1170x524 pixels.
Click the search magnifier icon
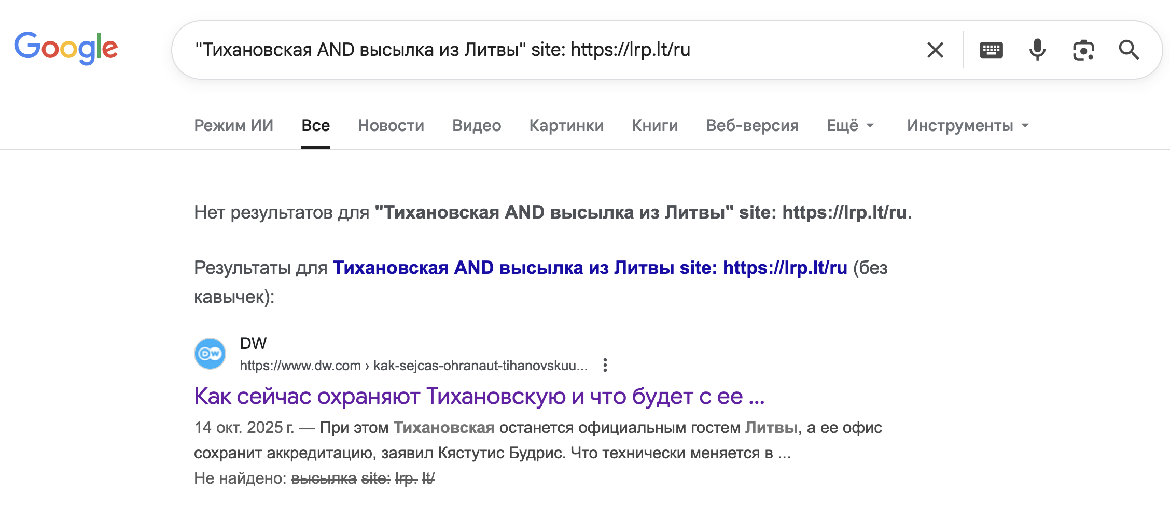click(1129, 50)
